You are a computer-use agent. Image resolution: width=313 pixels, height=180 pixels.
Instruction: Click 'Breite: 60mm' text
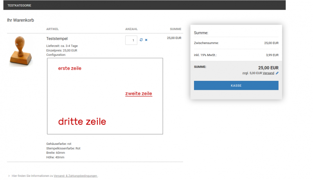[x=56, y=153]
